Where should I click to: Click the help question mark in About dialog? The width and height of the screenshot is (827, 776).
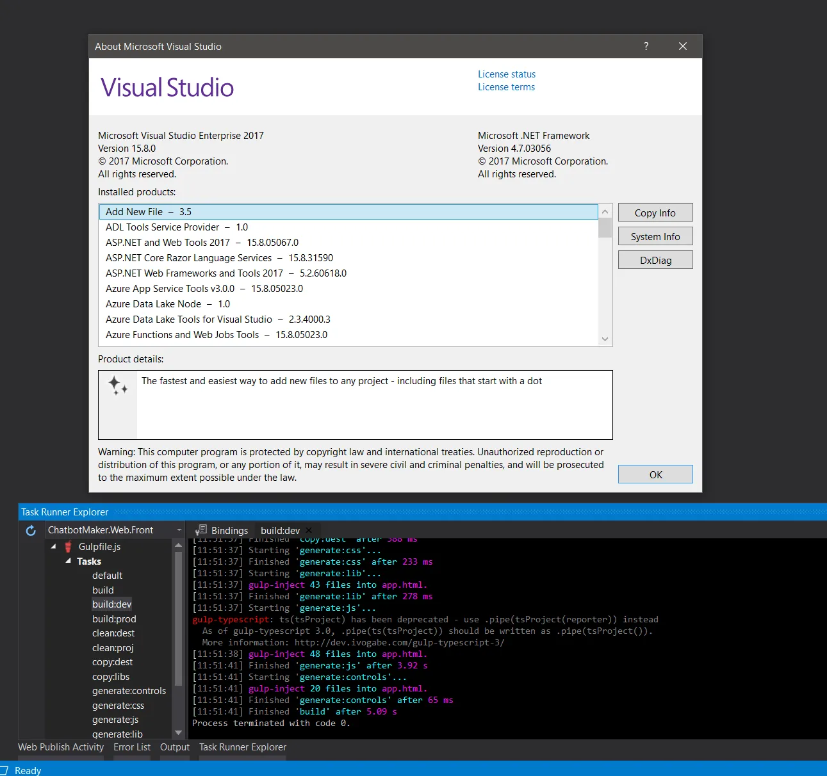coord(646,46)
